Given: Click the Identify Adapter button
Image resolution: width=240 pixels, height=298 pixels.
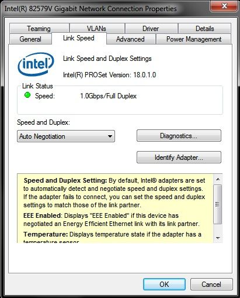Looking at the screenshot, I should point(179,157).
